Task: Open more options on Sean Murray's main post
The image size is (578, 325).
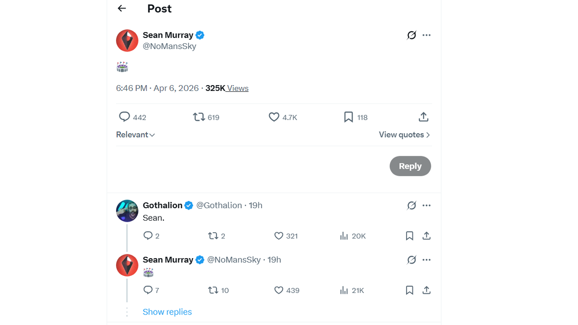Action: [426, 35]
